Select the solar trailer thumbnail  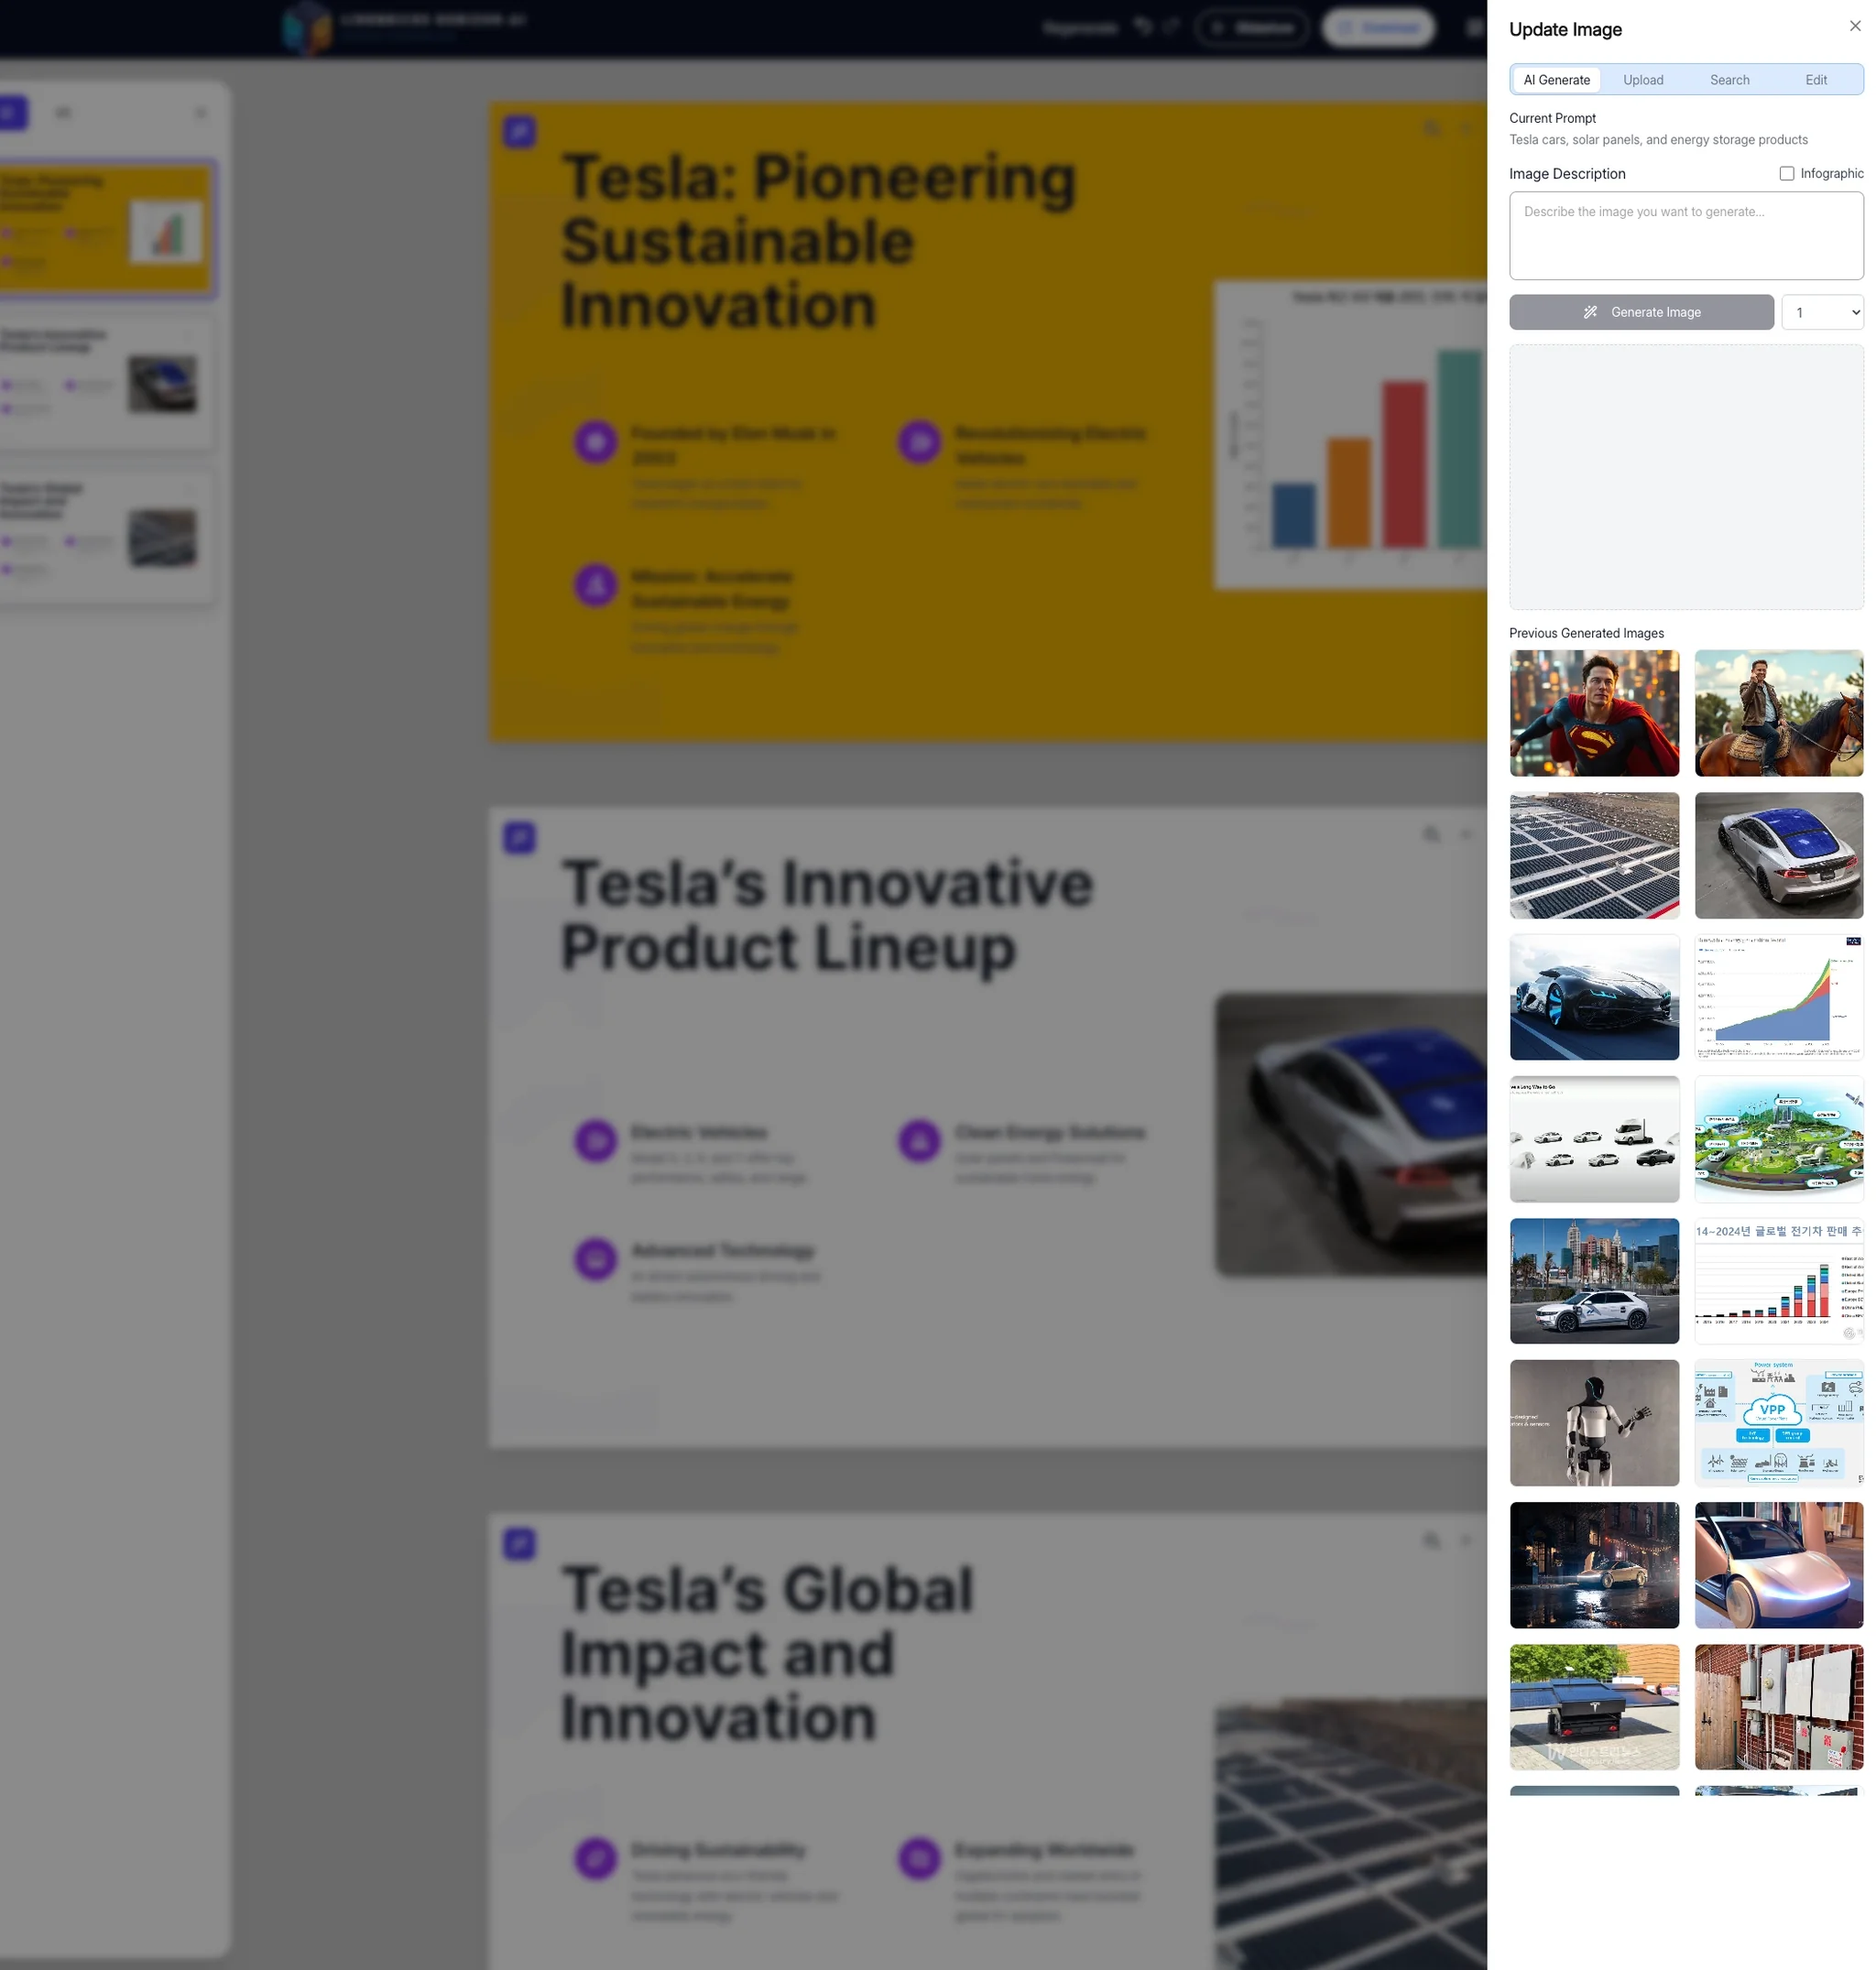[x=1593, y=1707]
